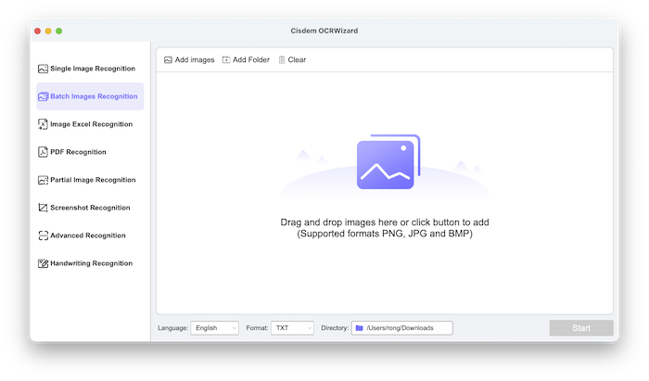Expand the Language dropdown set to English
This screenshot has height=381, width=649.
click(214, 328)
